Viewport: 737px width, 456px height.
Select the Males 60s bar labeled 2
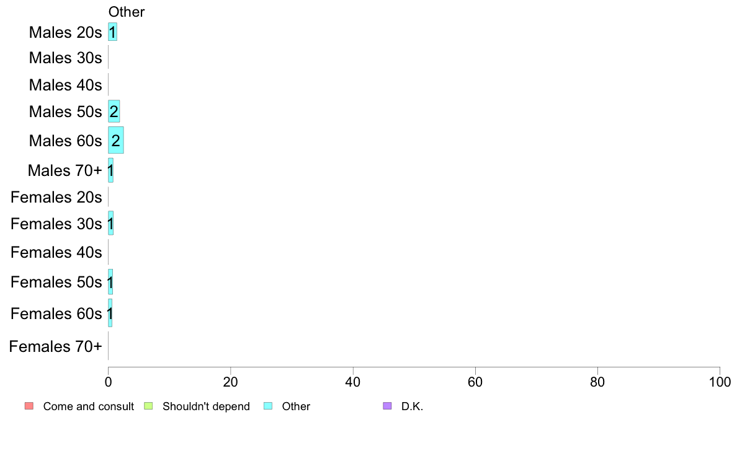(x=116, y=140)
